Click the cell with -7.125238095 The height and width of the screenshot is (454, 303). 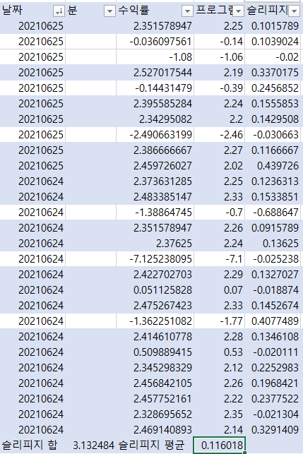point(155,259)
